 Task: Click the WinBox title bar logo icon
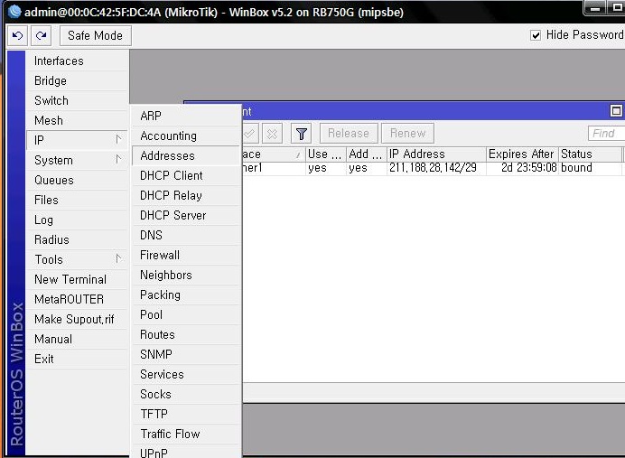tap(14, 12)
